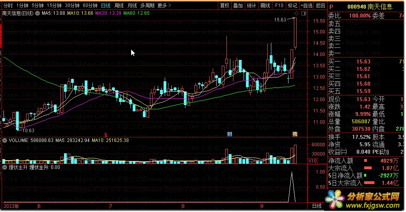Screen dimensions: 406x212
Task: Click the 外盘 307530 value
Action: click(x=361, y=129)
